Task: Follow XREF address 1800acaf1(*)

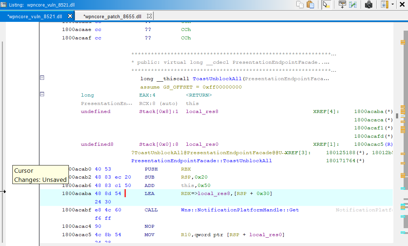Action: pos(373,128)
